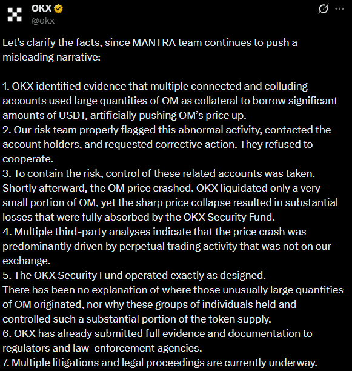Image resolution: width=352 pixels, height=371 pixels.
Task: Select point 6 about regulators and law-enforcement
Action: point(158,341)
